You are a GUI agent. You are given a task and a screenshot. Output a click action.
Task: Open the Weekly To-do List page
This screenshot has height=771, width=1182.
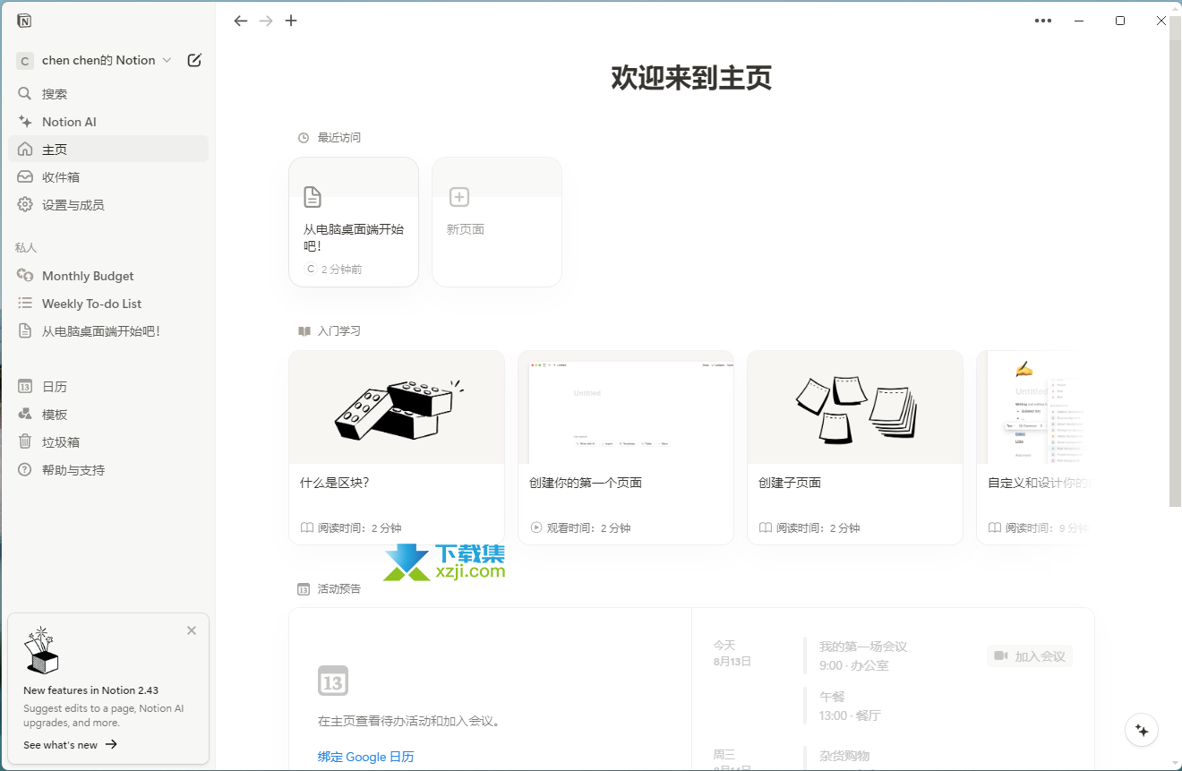(x=108, y=304)
